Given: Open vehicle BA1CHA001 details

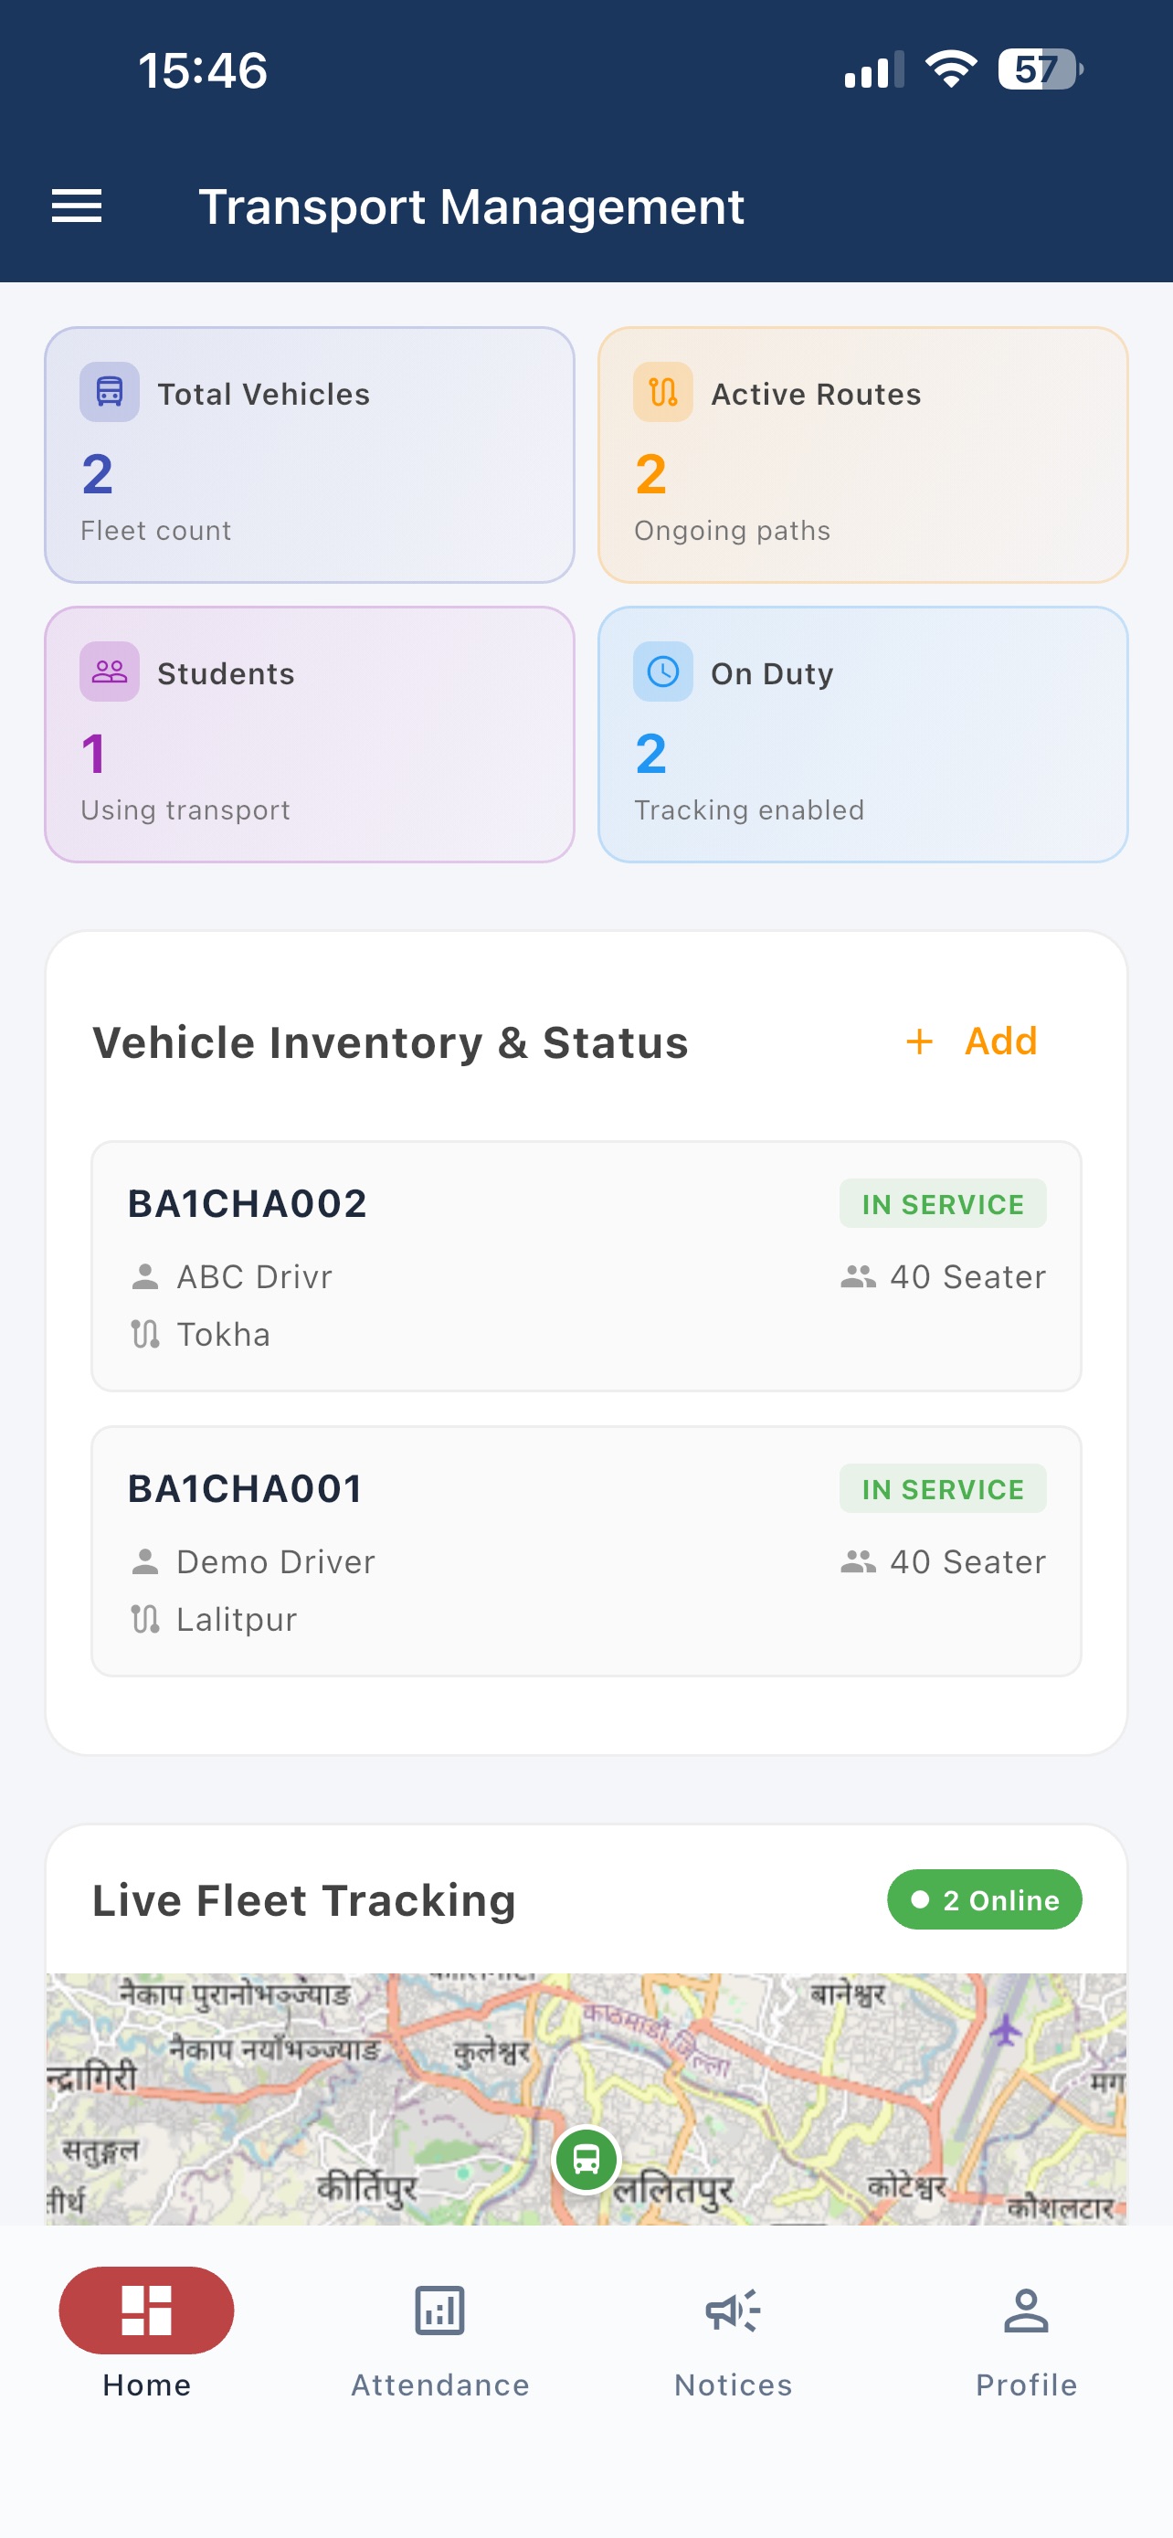Looking at the screenshot, I should coord(587,1552).
